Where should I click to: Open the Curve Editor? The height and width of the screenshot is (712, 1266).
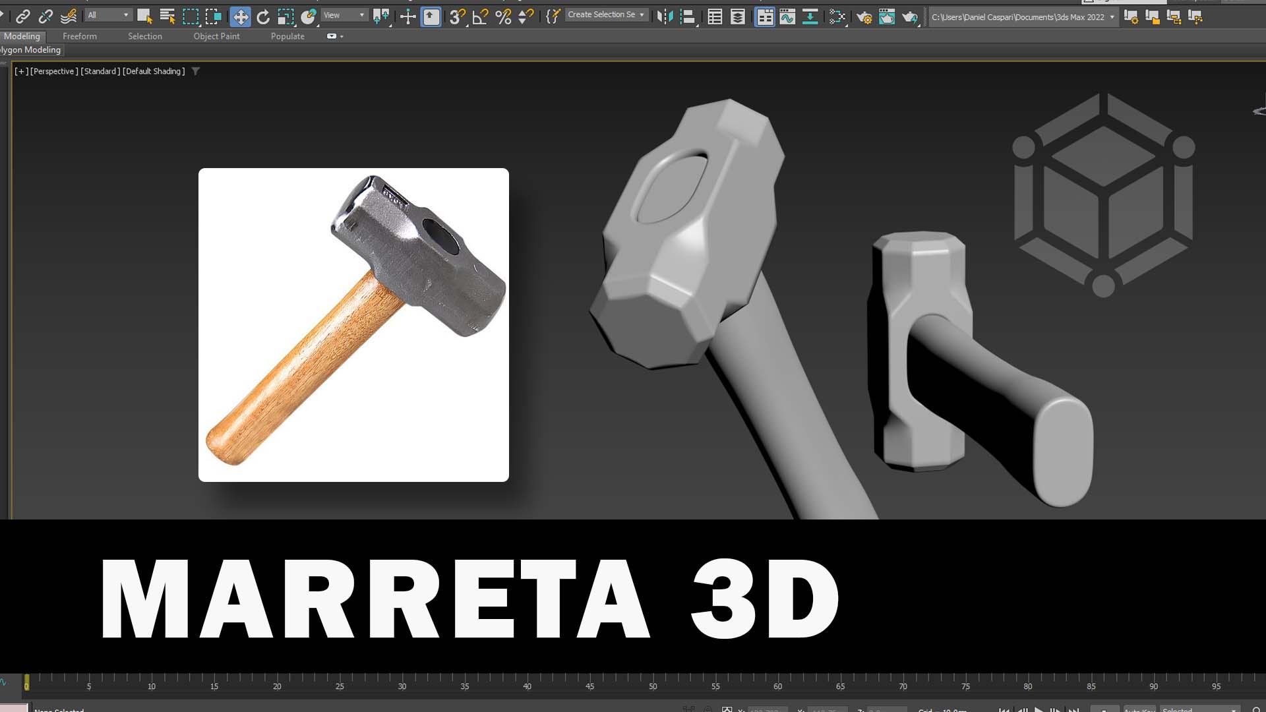(787, 17)
